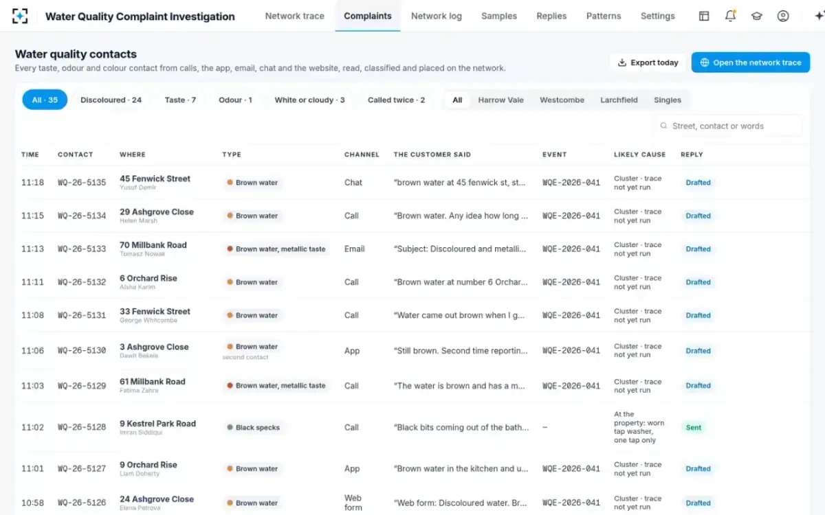825x515 pixels.
Task: Click the Sent reply badge
Action: [694, 428]
